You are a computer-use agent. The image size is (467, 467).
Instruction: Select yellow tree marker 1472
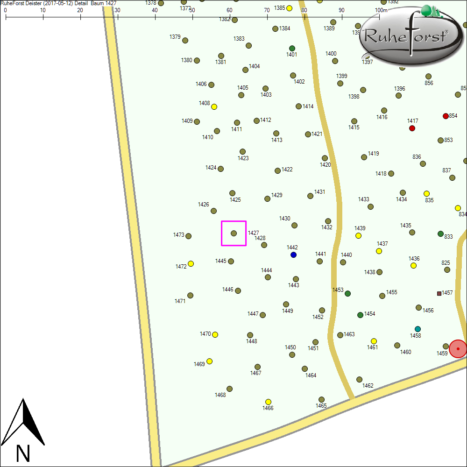coord(191,263)
